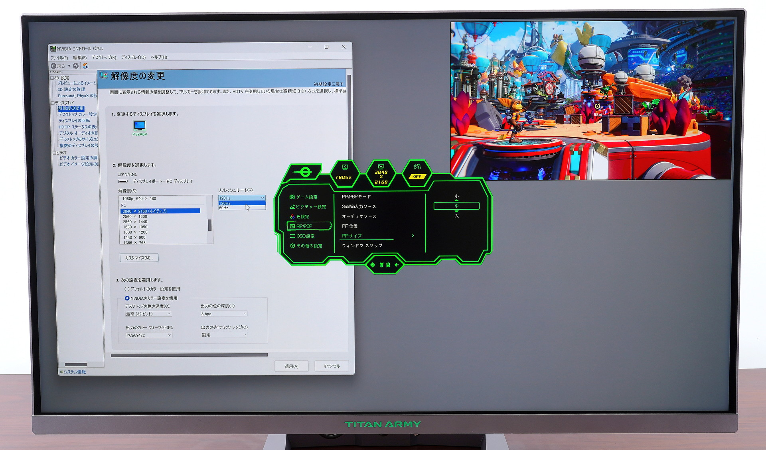
Task: Click the back button history dropdown arrow
Action: [x=69, y=66]
